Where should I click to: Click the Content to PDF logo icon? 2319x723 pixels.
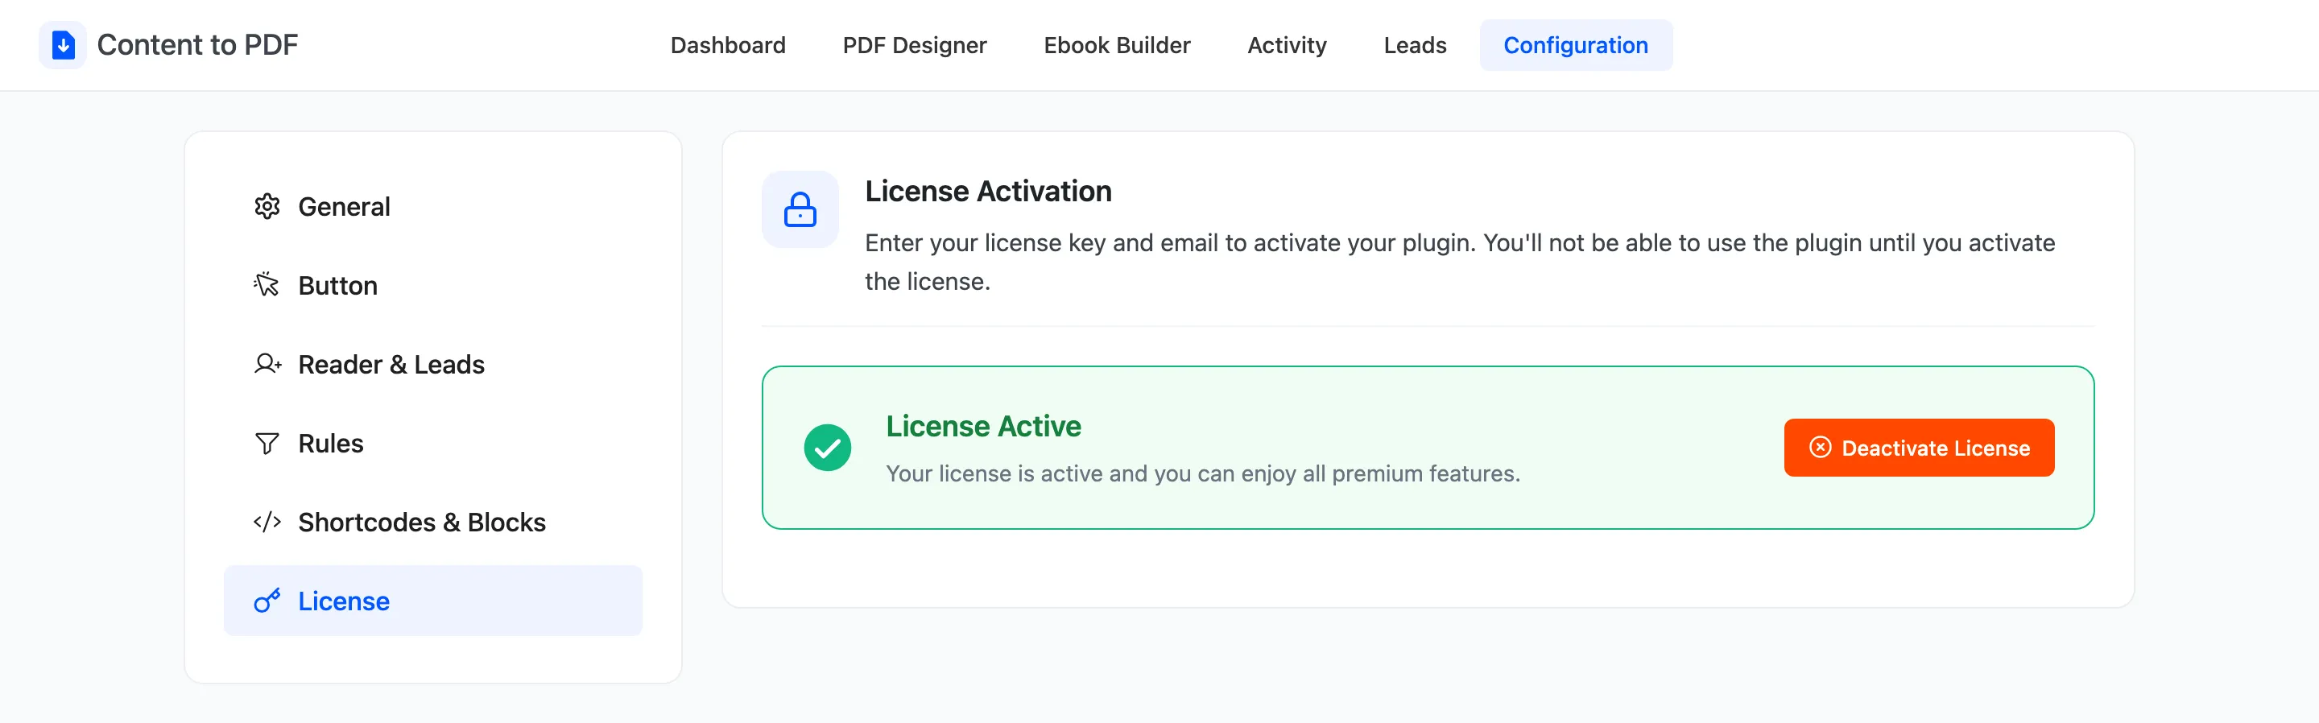click(63, 45)
